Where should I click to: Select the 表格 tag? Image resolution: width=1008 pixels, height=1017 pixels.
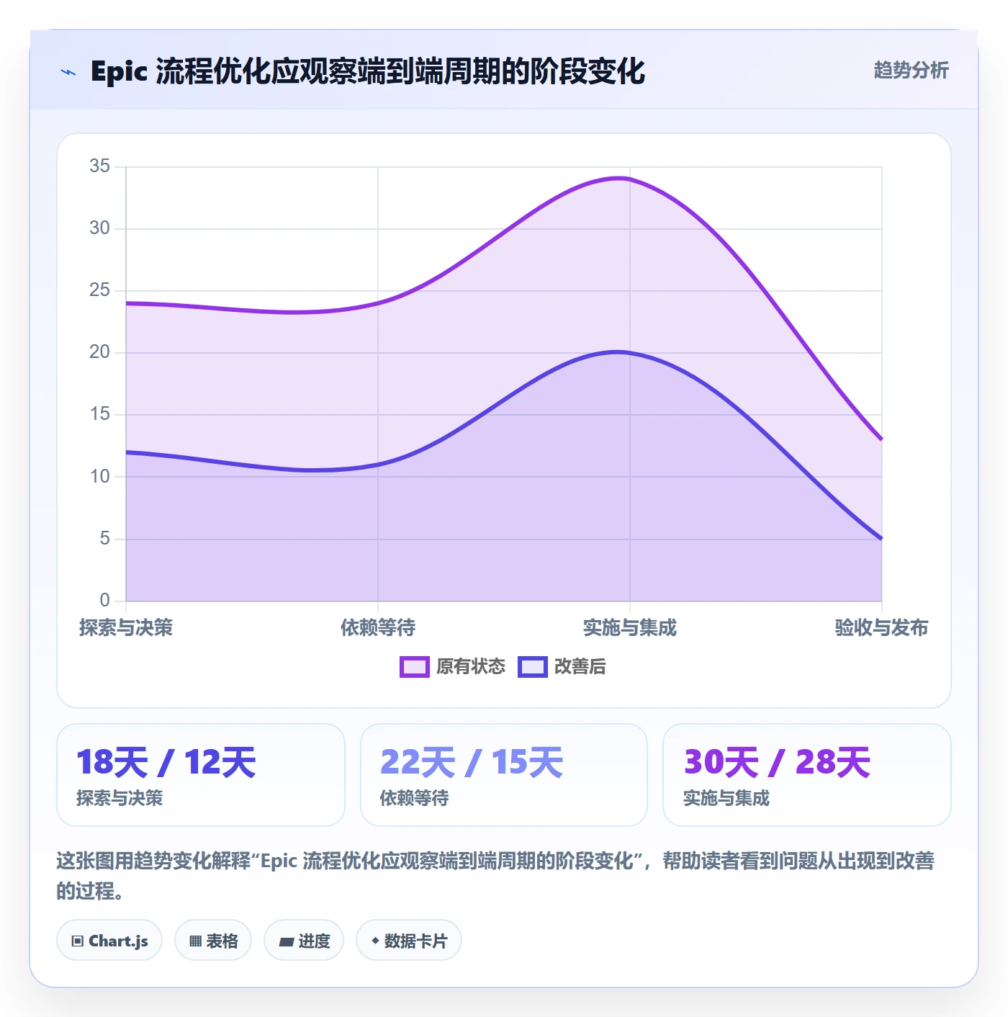(213, 941)
